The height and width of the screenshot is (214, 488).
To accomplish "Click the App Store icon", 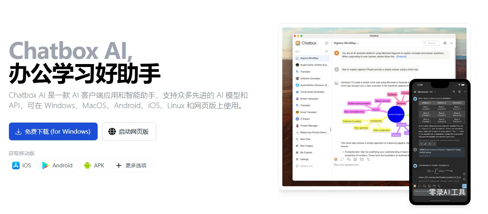I will point(16,165).
